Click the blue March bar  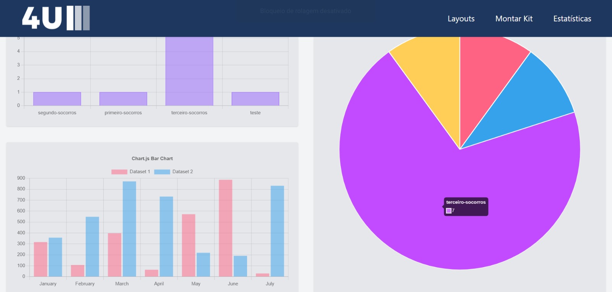point(129,229)
